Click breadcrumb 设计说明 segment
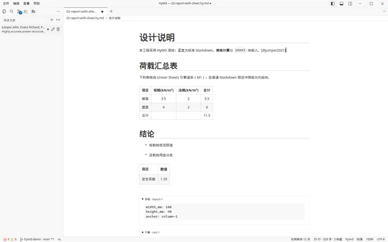The height and width of the screenshot is (242, 388). (x=114, y=18)
